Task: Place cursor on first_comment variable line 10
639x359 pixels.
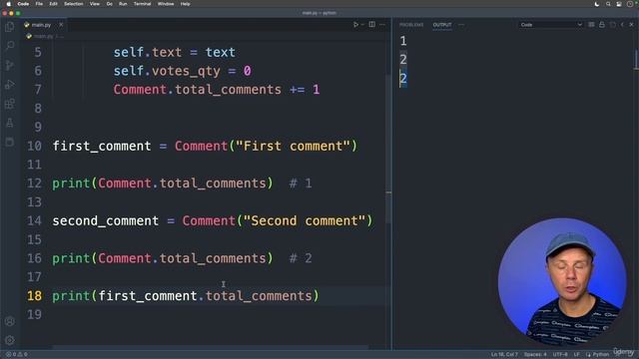Action: [102, 146]
